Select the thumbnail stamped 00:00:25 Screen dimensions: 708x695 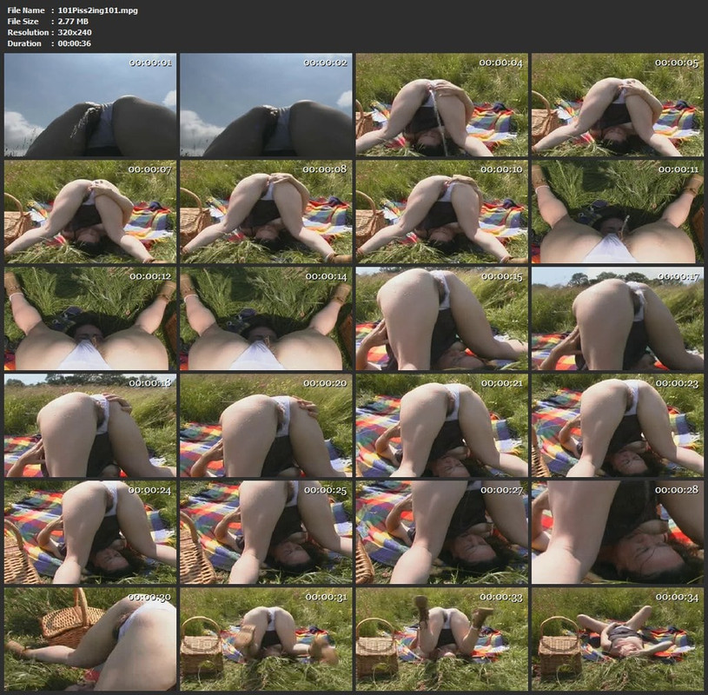point(266,533)
